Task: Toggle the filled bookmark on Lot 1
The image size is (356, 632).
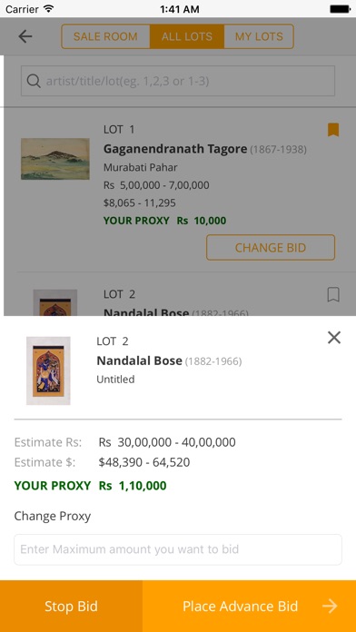Action: click(x=333, y=130)
